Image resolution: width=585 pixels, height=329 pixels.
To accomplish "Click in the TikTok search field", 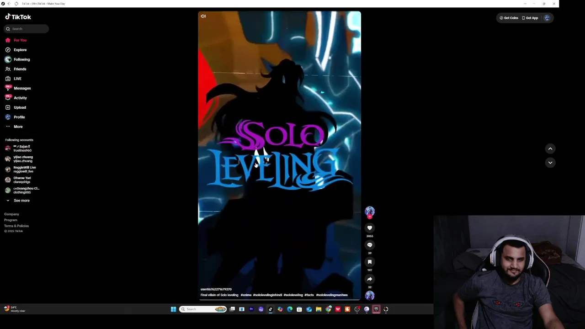I will click(x=26, y=29).
